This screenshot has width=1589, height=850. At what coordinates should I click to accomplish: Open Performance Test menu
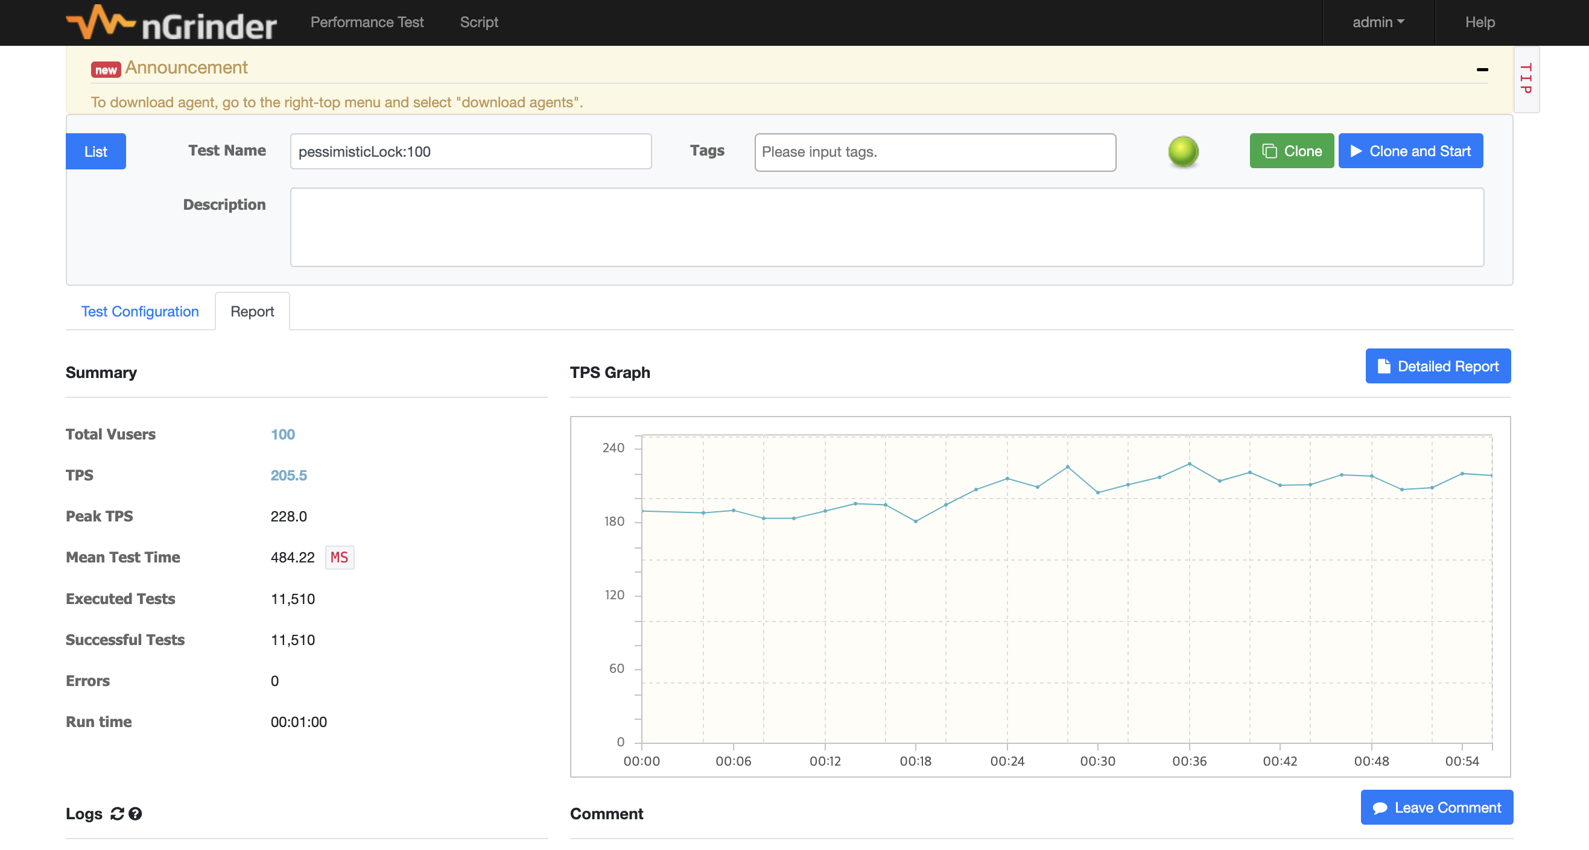tap(366, 22)
